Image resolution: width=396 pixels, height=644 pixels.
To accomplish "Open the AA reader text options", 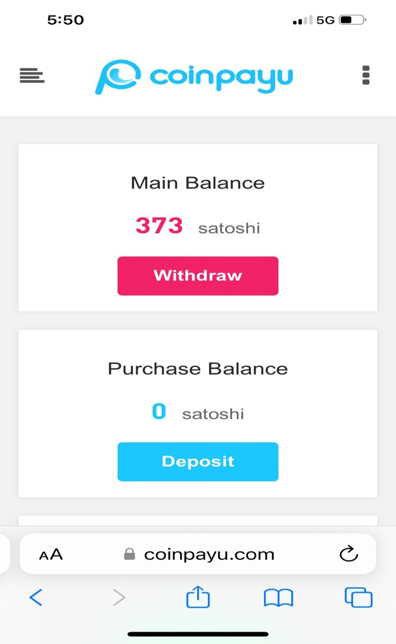I will coord(51,554).
